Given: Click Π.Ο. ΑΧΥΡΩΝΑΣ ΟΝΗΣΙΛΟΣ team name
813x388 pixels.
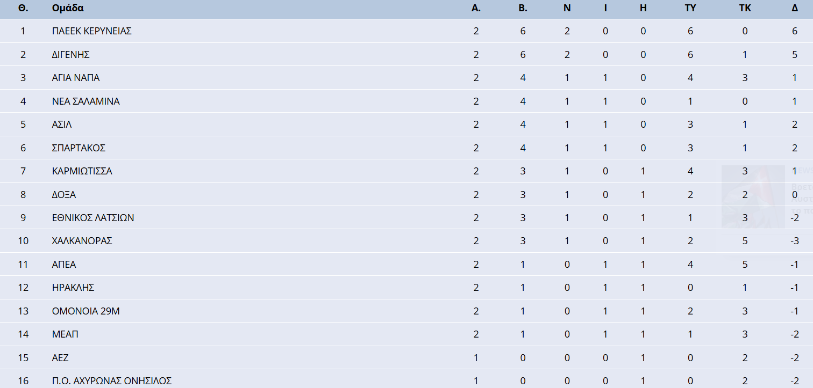Looking at the screenshot, I should tap(111, 381).
